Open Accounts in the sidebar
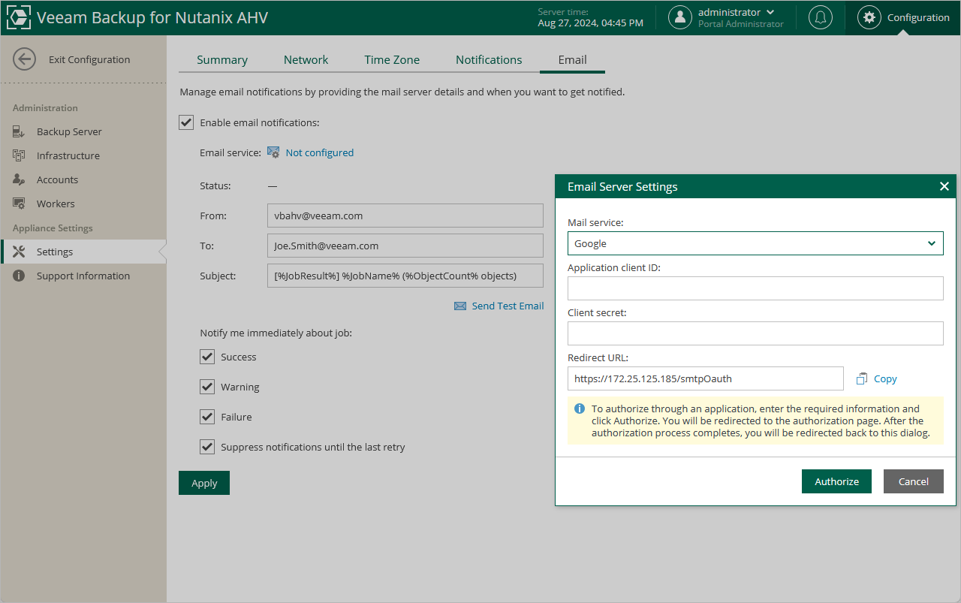 pyautogui.click(x=57, y=179)
